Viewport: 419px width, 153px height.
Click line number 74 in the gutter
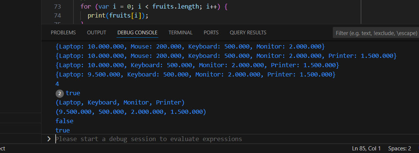(57, 15)
